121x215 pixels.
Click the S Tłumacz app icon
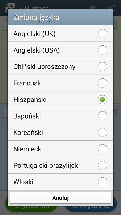pyautogui.click(x=10, y=8)
